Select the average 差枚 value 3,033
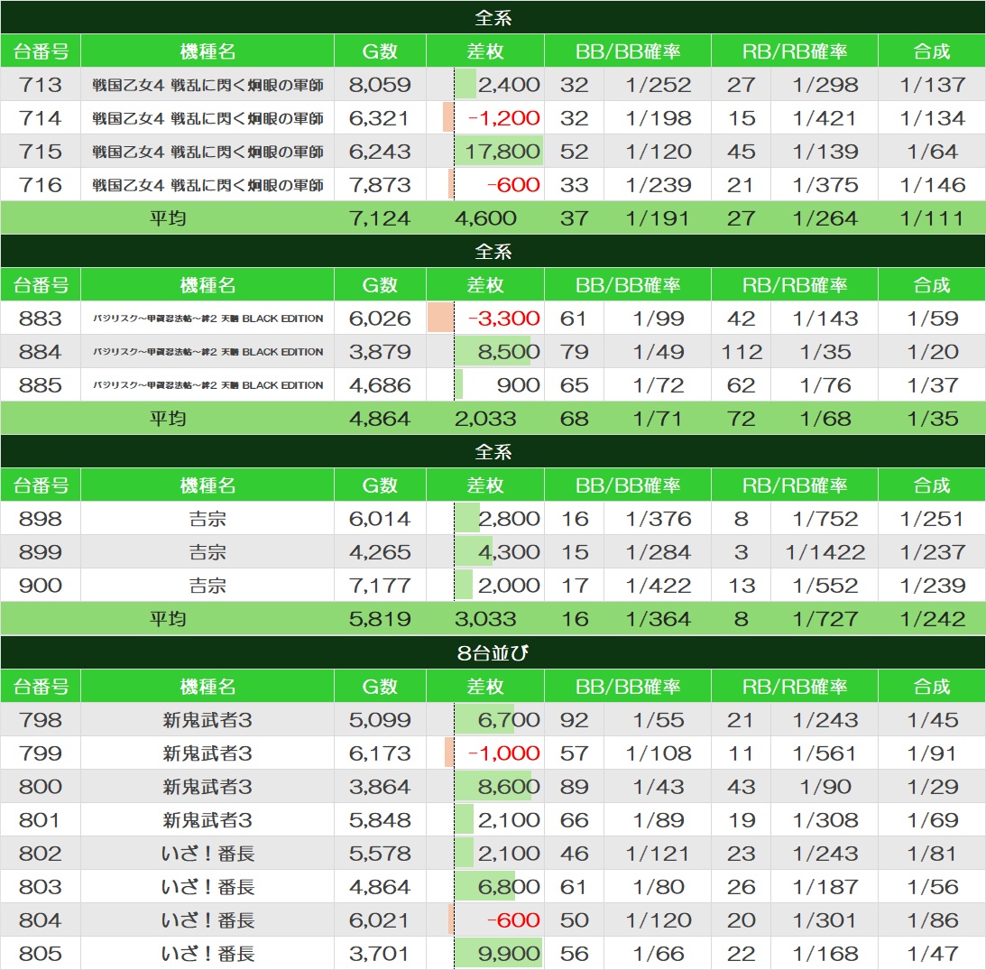 click(x=485, y=618)
